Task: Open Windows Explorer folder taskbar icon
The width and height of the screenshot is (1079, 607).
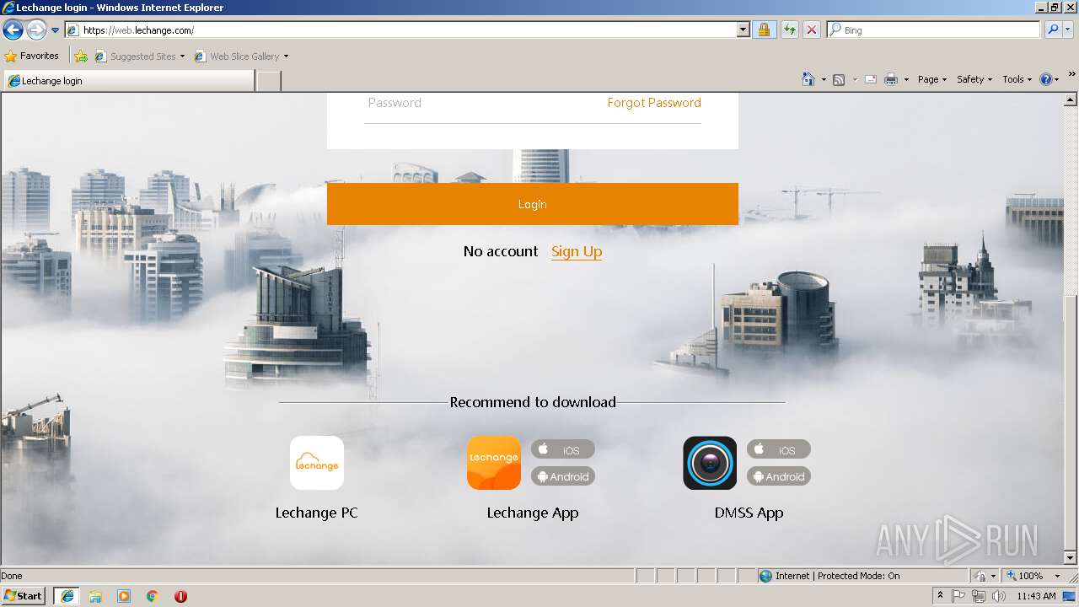Action: pyautogui.click(x=95, y=596)
